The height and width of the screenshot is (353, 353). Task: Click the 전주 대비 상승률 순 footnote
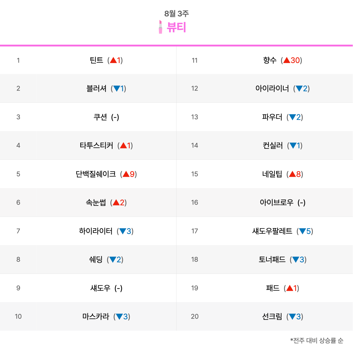[316, 341]
